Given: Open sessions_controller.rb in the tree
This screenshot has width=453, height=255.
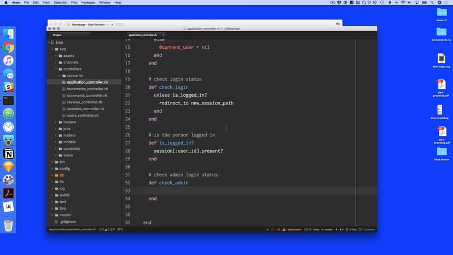Looking at the screenshot, I should [x=85, y=109].
